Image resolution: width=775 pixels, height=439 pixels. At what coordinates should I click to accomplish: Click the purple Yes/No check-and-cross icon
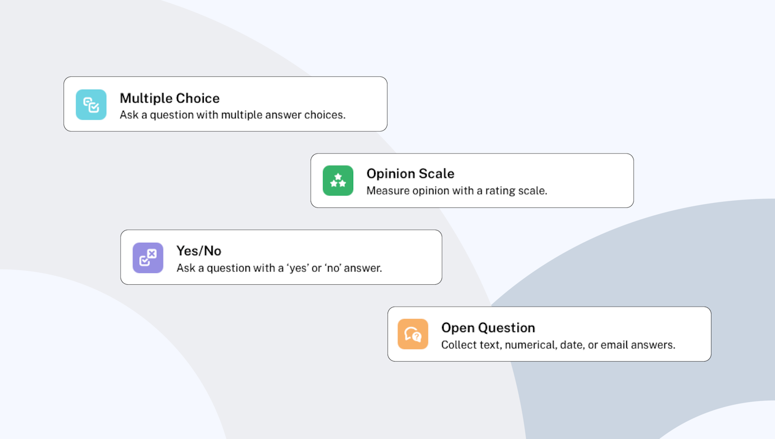click(148, 258)
